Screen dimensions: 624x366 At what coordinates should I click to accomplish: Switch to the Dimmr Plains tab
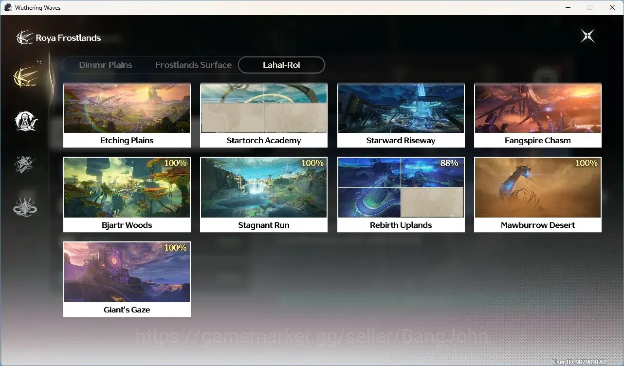(106, 65)
